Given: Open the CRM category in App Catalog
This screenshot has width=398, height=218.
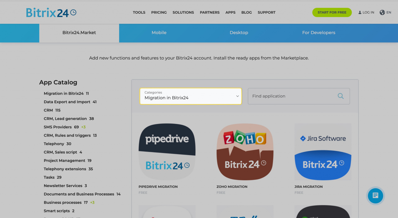Looking at the screenshot, I should pyautogui.click(x=48, y=110).
